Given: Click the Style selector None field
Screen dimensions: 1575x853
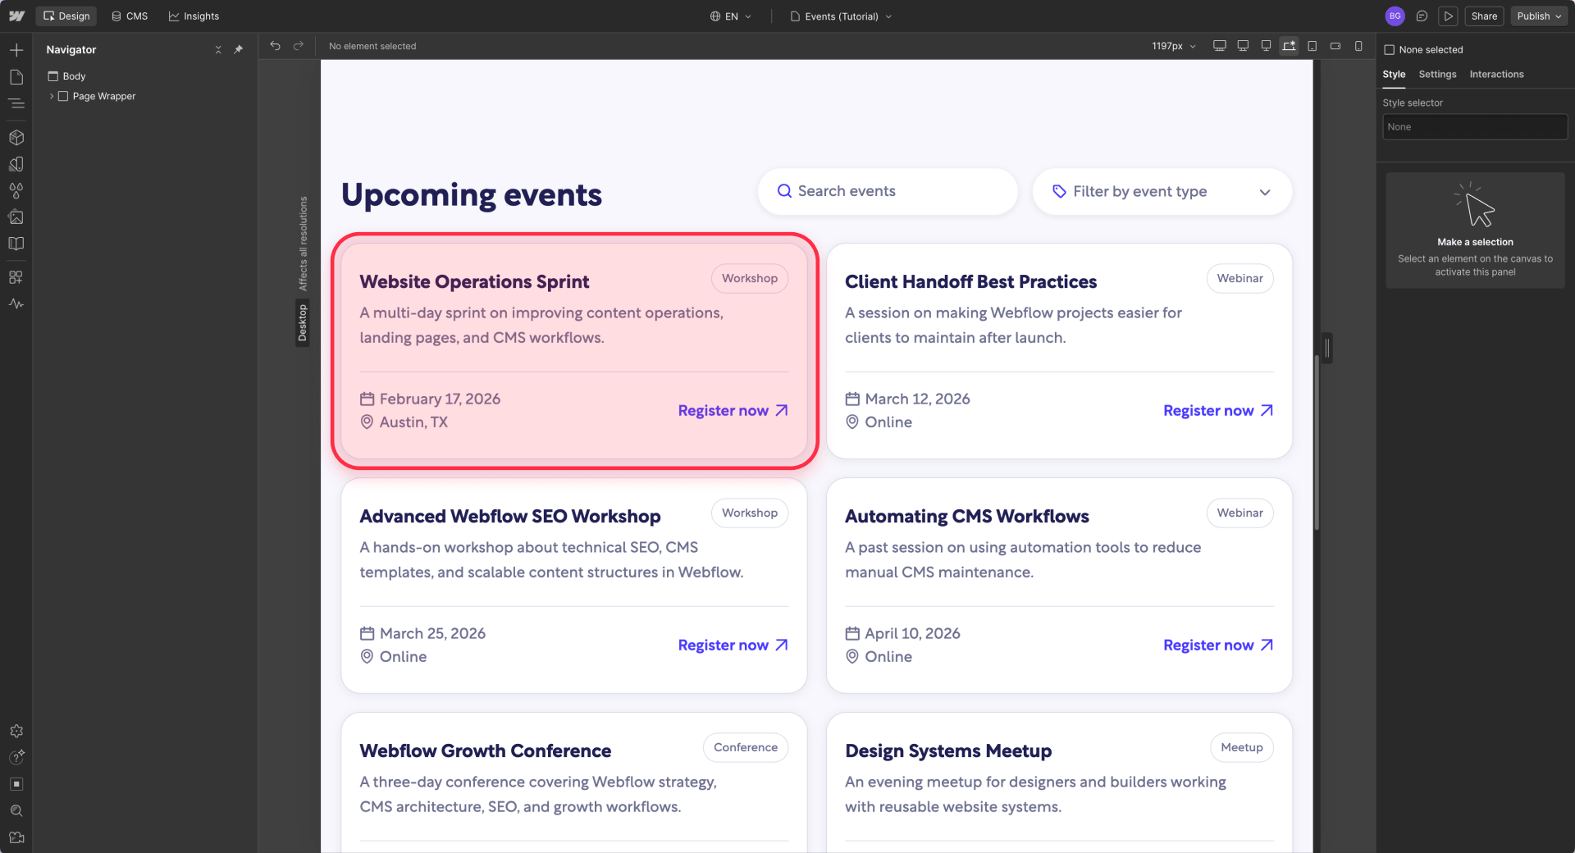Looking at the screenshot, I should point(1474,127).
